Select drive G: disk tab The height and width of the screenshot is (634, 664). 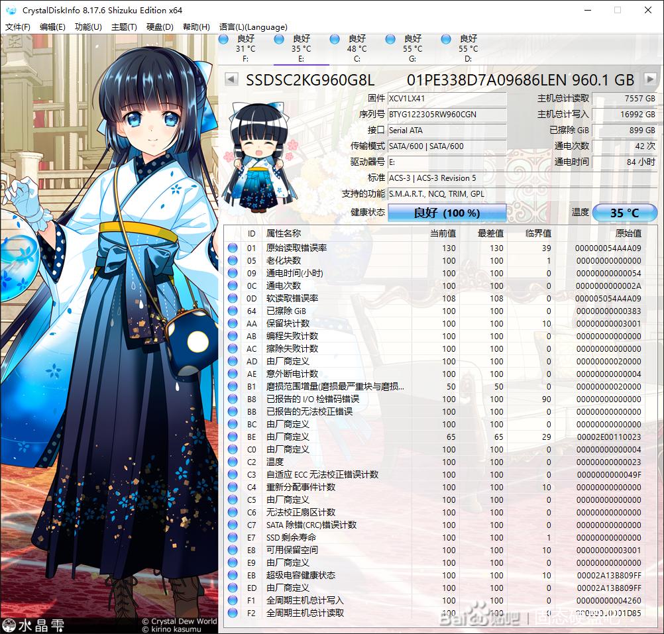(412, 48)
